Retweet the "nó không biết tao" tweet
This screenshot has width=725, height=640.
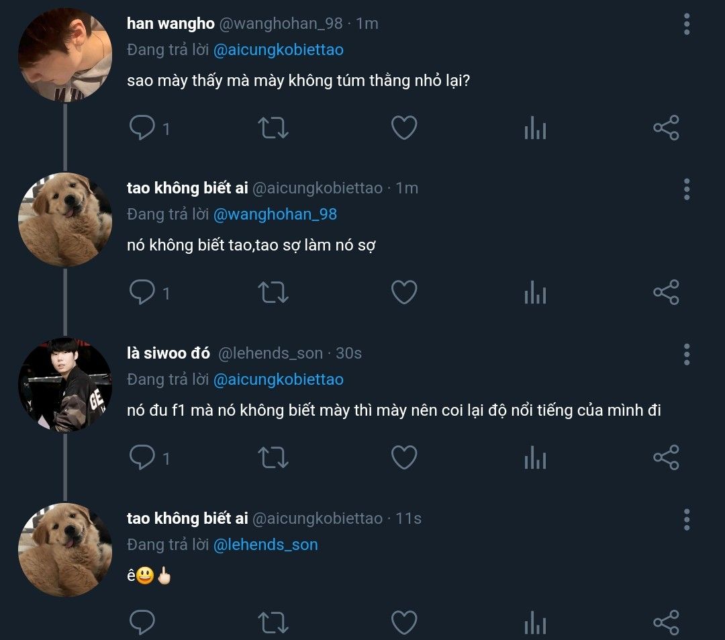coord(273,293)
